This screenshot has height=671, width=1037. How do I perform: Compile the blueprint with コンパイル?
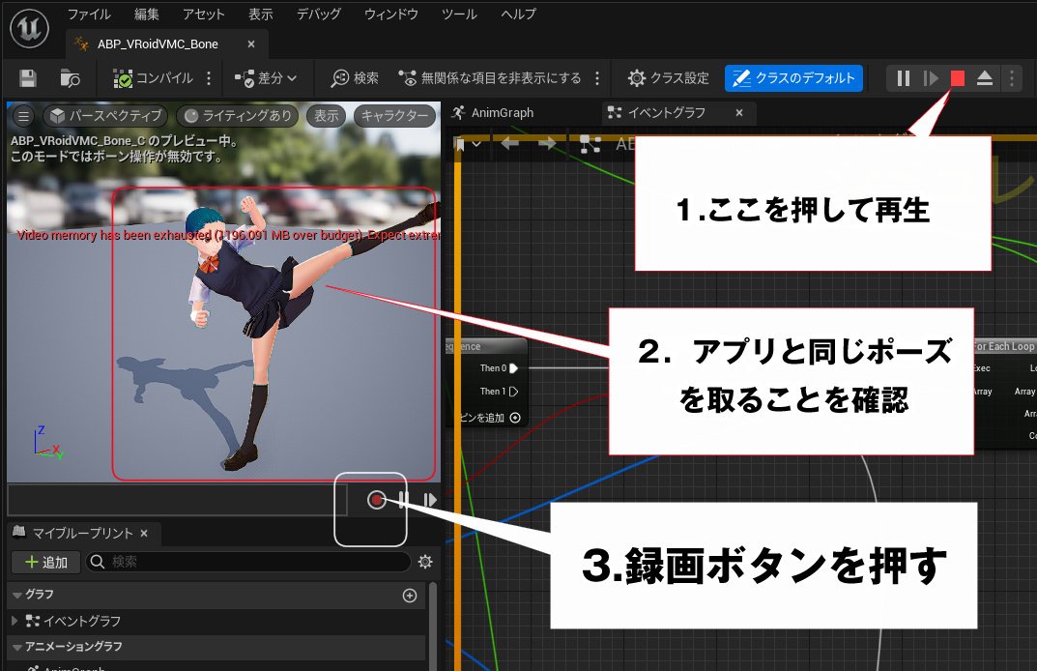pos(154,78)
